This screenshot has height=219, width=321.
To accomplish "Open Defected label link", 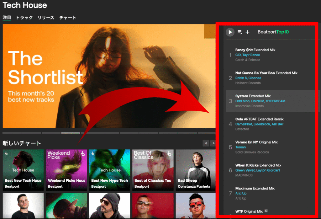I will pos(242,129).
